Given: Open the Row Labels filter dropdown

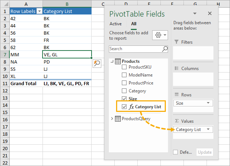Looking at the screenshot, I should pos(39,11).
